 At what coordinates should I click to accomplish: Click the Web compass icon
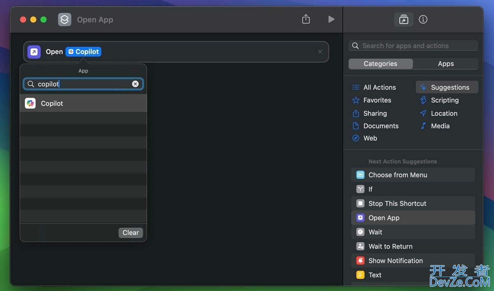click(356, 138)
